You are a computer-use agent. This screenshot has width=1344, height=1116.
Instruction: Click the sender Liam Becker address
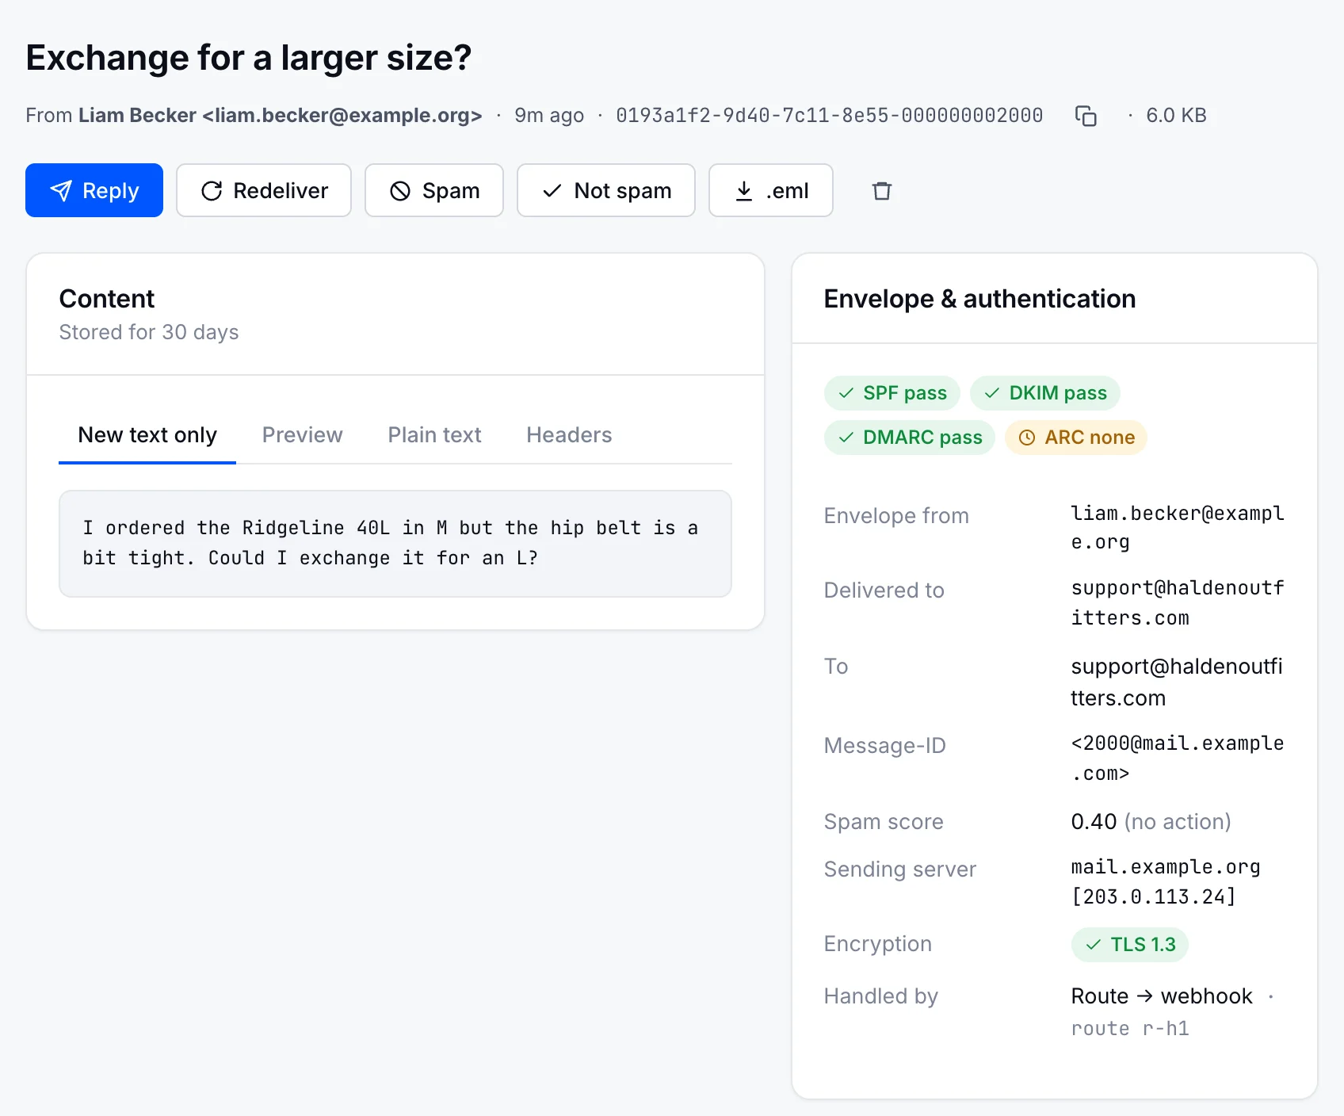280,116
